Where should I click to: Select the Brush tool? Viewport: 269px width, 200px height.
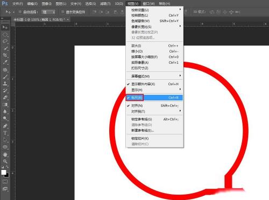[x=5, y=77]
